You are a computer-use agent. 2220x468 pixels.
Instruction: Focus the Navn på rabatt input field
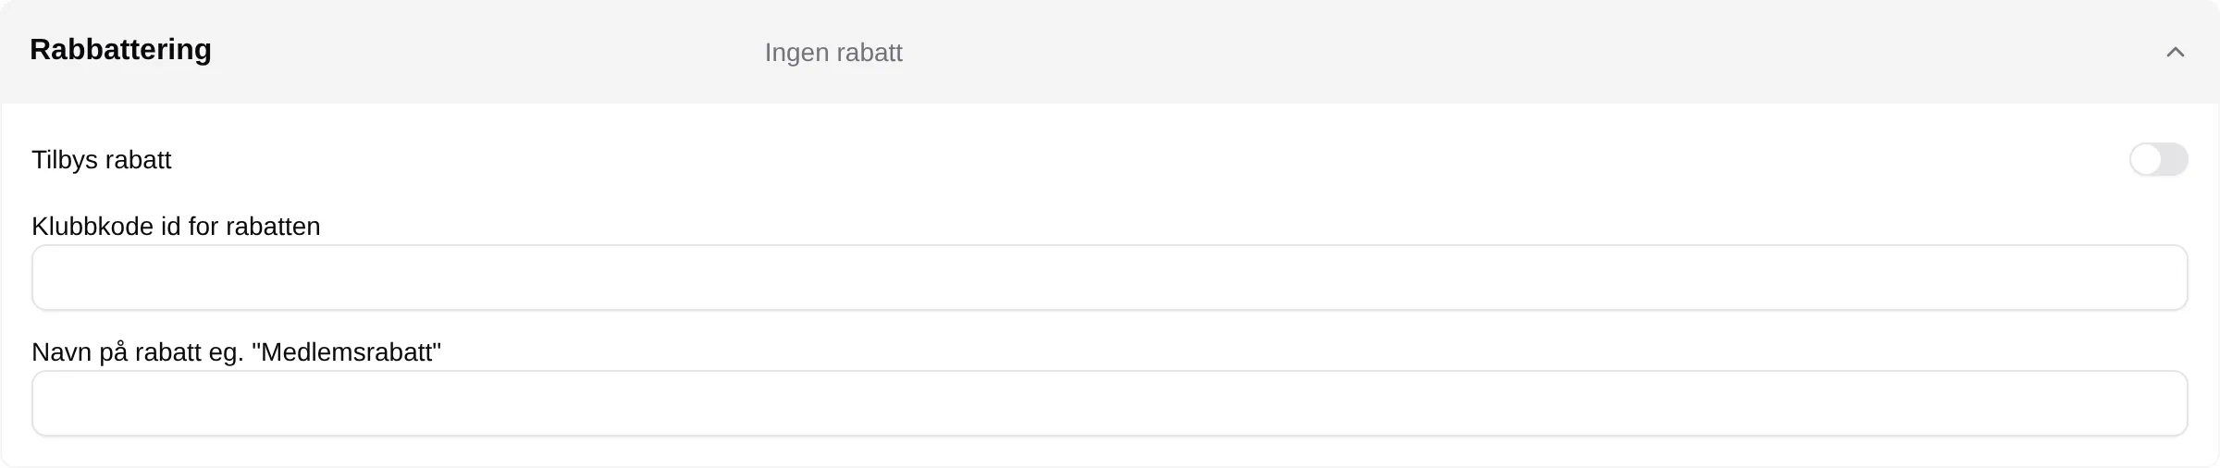coord(1109,403)
